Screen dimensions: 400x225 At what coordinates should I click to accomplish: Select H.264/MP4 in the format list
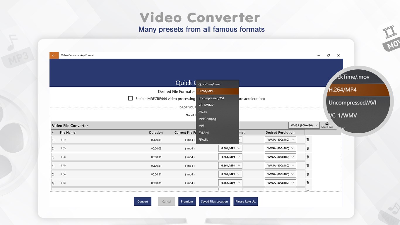coord(218,91)
